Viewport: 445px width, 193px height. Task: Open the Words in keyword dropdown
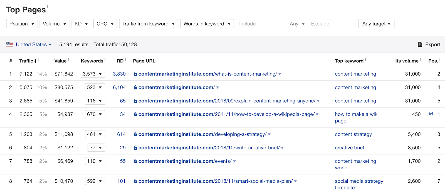(207, 24)
